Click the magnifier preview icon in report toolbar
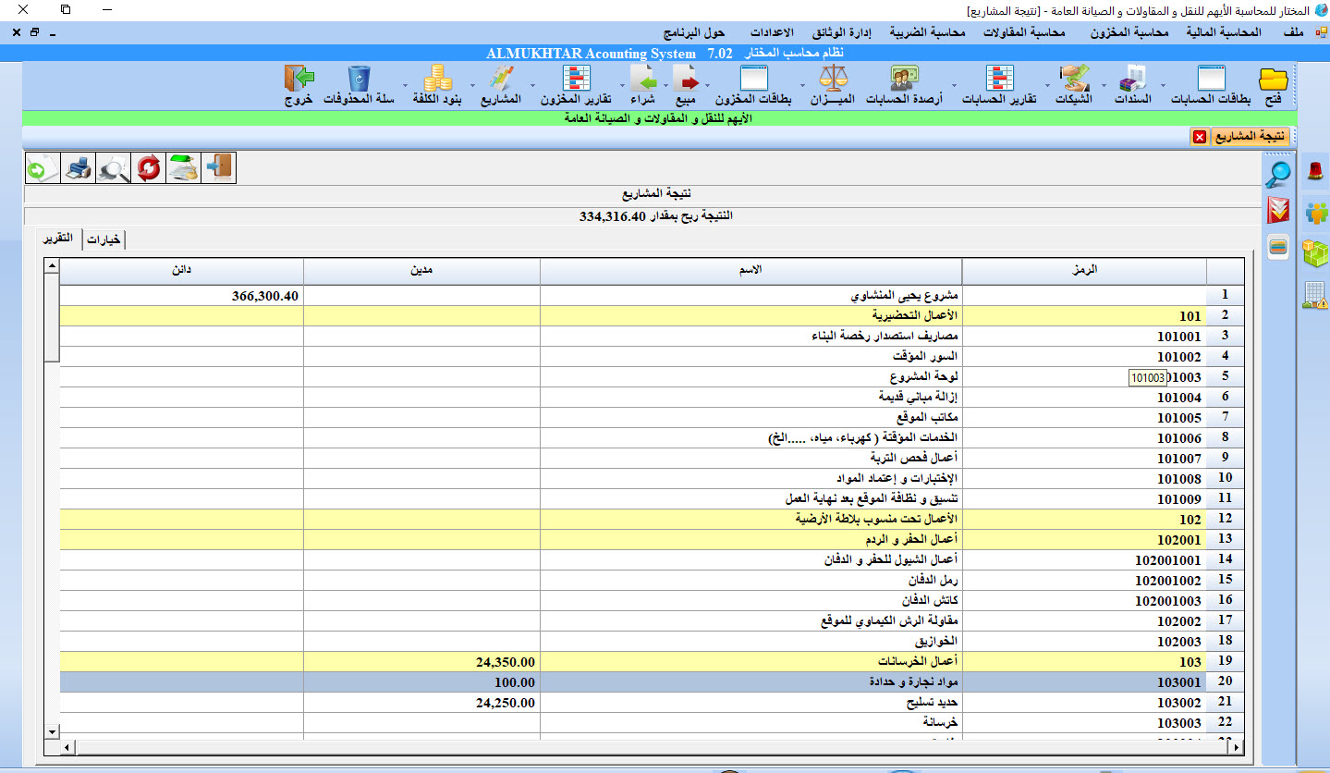Screen dimensions: 1330x773 [114, 167]
